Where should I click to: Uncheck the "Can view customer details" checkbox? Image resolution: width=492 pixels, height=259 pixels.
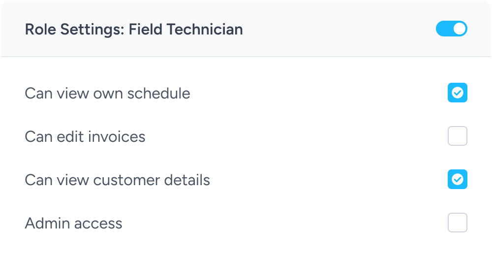[457, 179]
